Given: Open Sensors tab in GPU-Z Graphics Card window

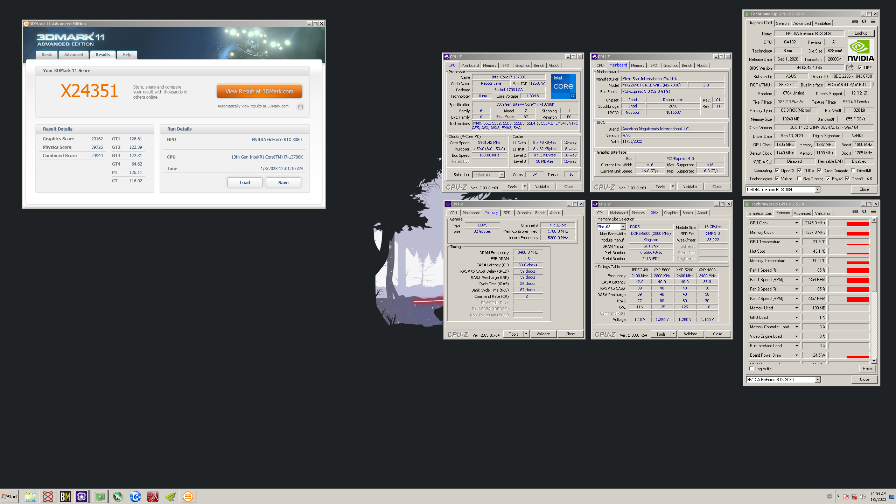Looking at the screenshot, I should pyautogui.click(x=783, y=23).
